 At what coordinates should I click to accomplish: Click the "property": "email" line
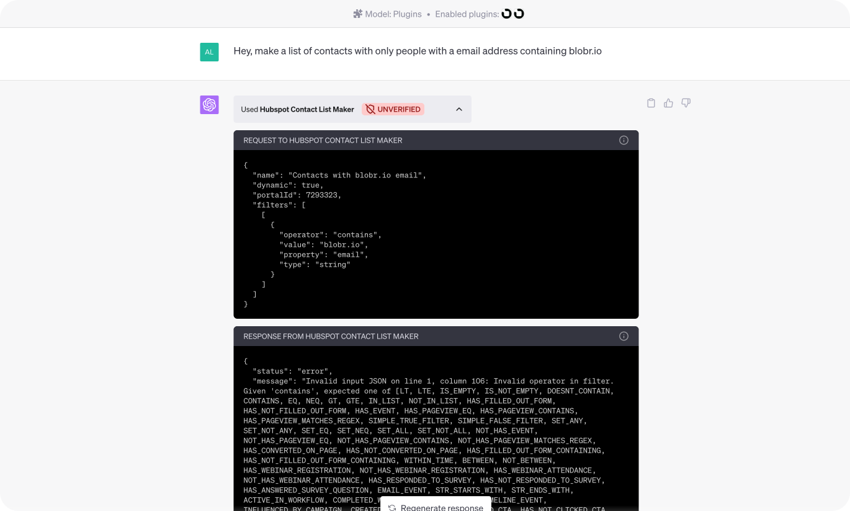pyautogui.click(x=324, y=254)
